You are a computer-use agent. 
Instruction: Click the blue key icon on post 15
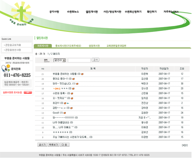pos(68,103)
